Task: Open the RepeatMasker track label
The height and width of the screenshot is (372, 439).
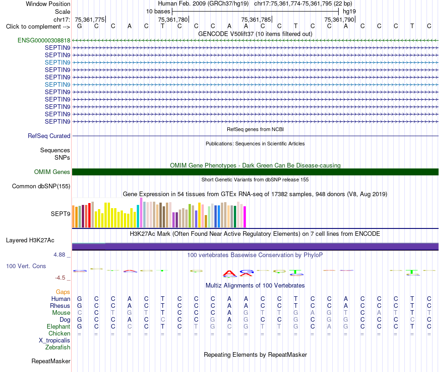Action: click(x=51, y=361)
